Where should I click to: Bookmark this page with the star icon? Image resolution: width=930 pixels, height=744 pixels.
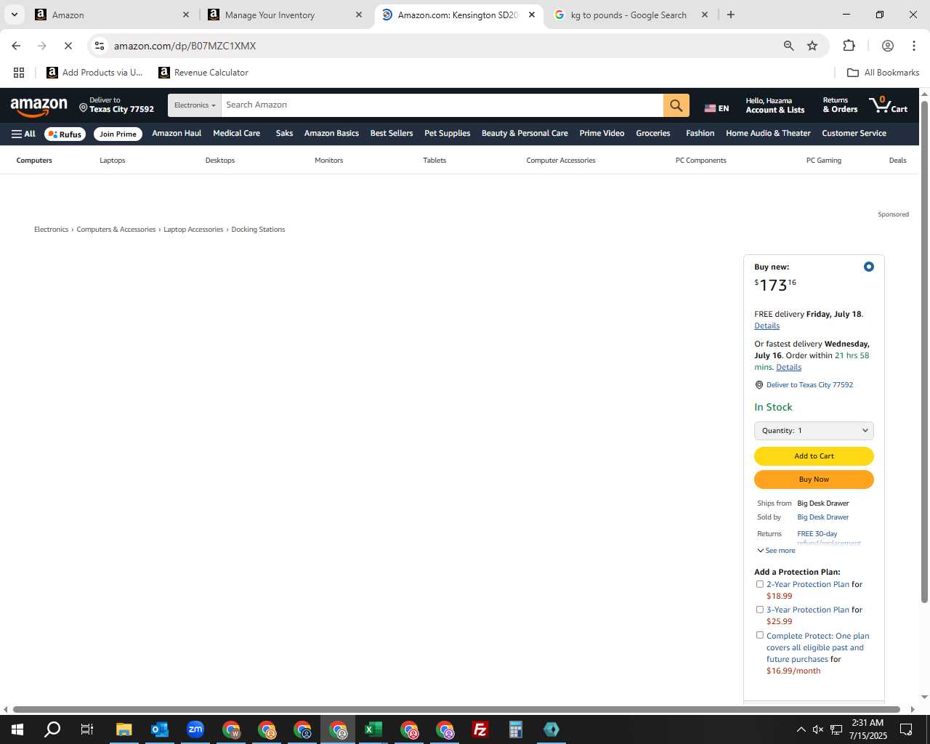(x=812, y=46)
